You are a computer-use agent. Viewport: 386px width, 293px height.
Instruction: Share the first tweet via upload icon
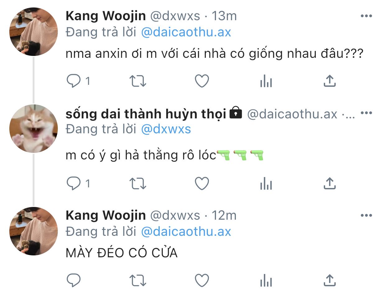coord(329,81)
